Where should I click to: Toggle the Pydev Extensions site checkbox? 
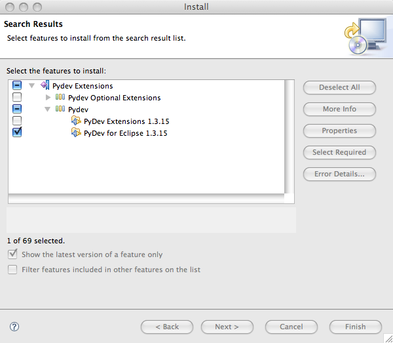coord(17,85)
